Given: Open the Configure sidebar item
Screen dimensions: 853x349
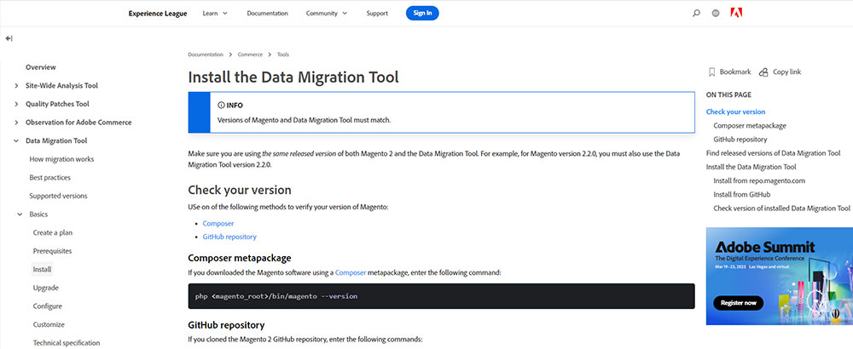Looking at the screenshot, I should [47, 306].
